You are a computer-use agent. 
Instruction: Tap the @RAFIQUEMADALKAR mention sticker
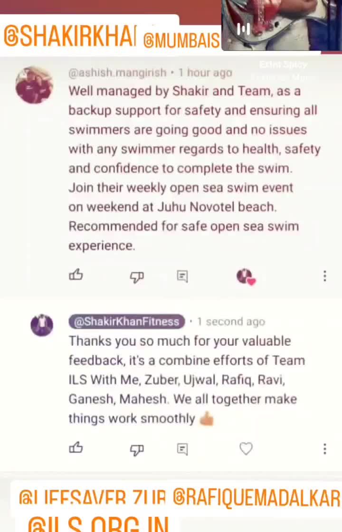[x=256, y=498]
